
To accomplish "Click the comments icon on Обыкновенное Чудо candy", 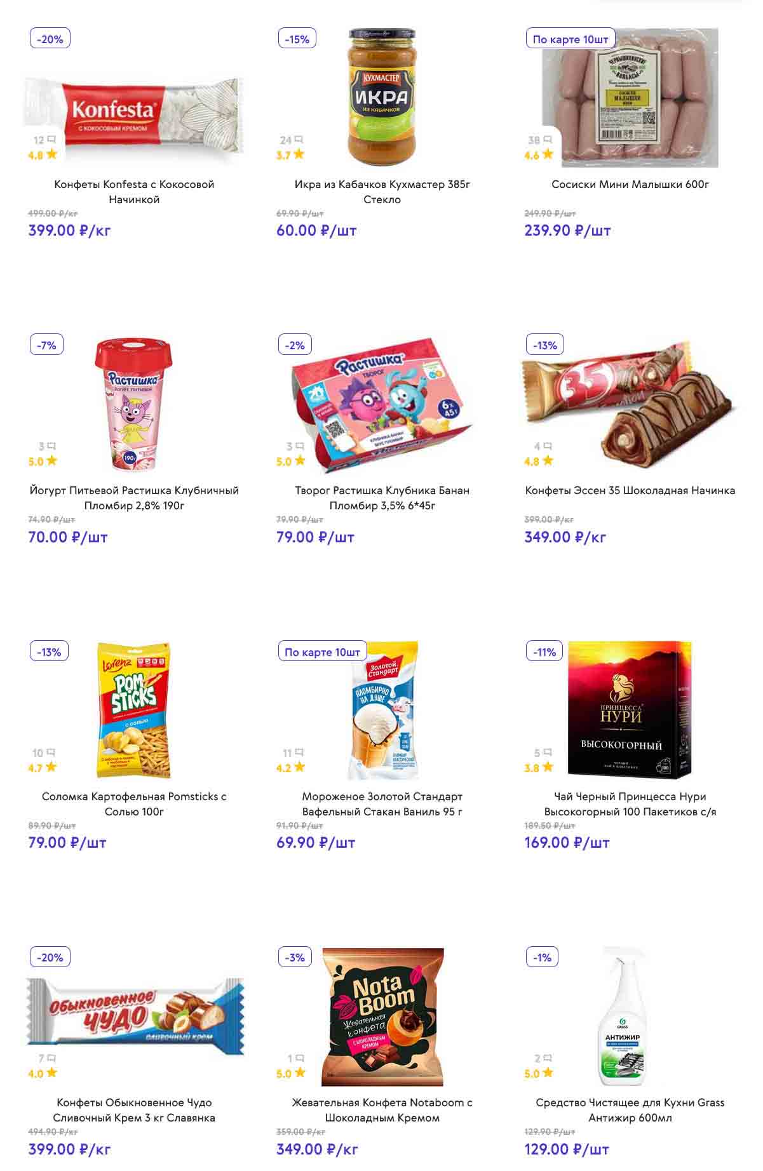I will click(x=51, y=1059).
